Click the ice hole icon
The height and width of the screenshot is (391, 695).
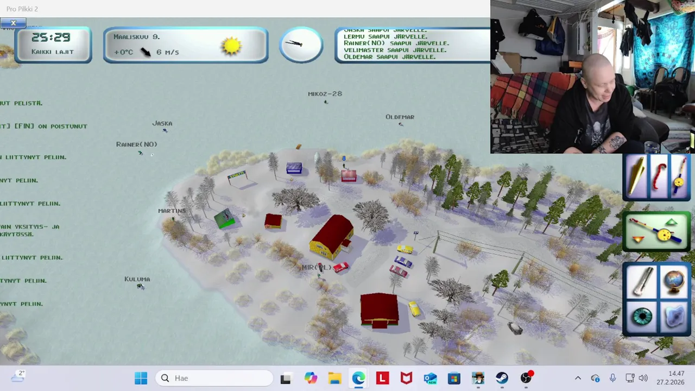pos(673,317)
